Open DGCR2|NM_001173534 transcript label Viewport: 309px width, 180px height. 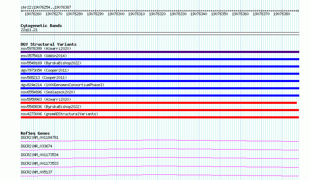[40, 155]
